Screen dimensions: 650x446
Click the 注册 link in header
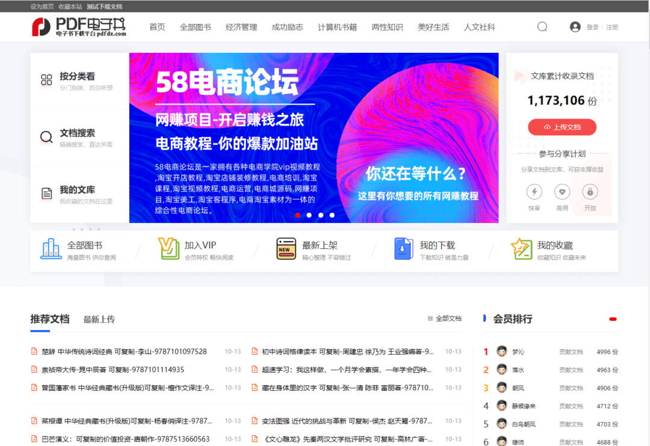(612, 27)
